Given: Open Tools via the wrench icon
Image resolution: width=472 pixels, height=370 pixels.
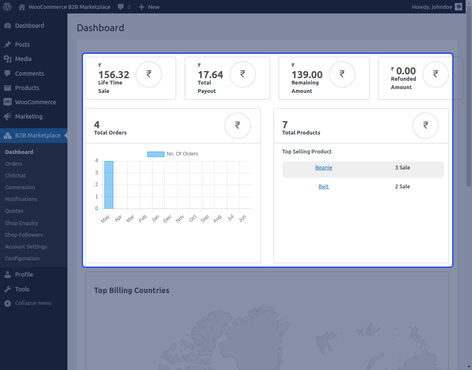Looking at the screenshot, I should 8,289.
